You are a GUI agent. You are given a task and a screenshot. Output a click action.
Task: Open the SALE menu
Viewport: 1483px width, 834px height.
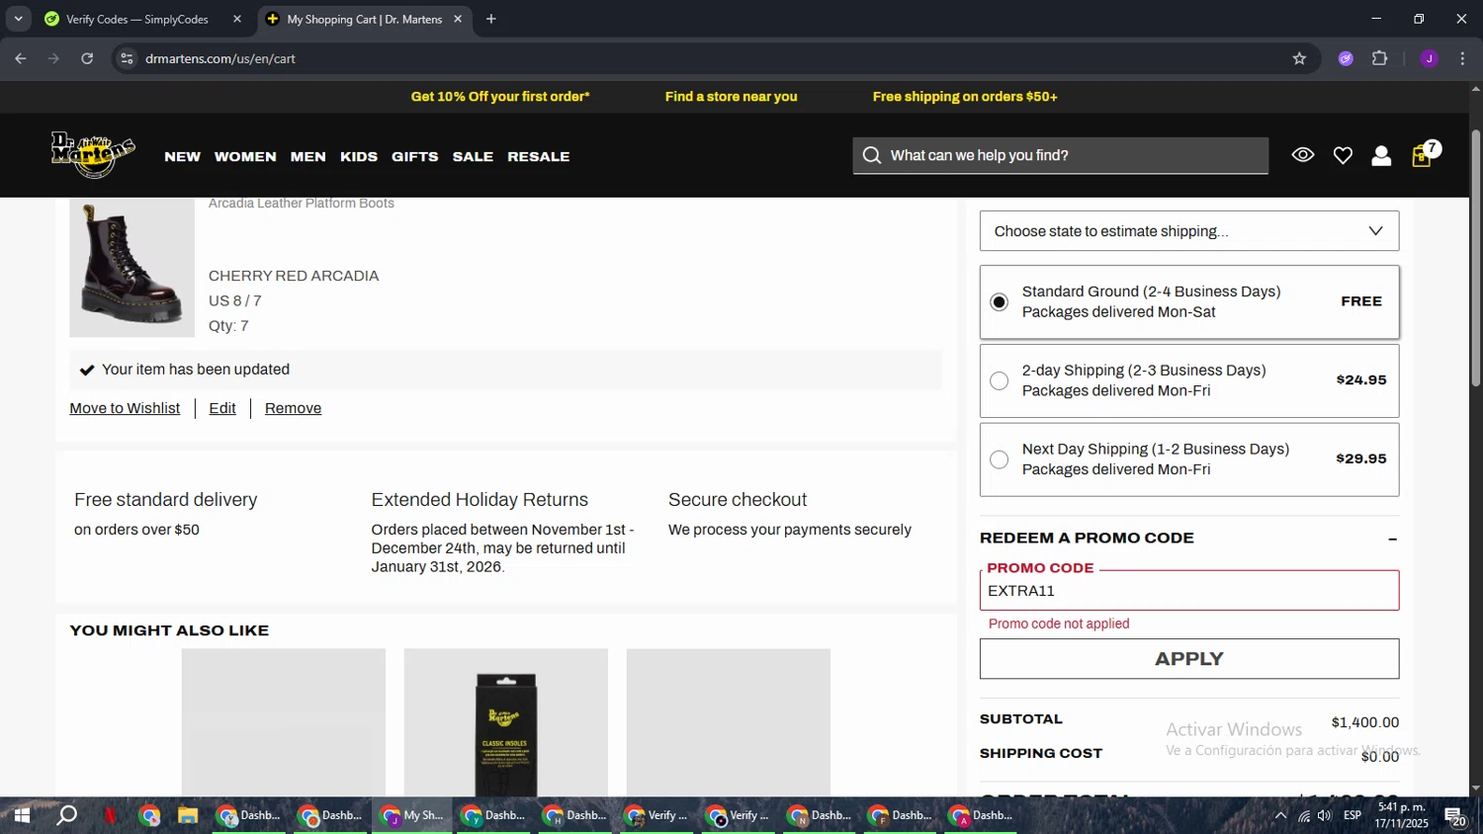coord(473,156)
